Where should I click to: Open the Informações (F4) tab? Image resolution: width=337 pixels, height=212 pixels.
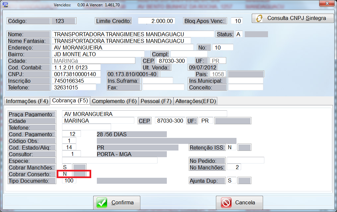[26, 101]
